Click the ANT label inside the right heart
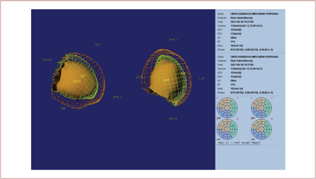This screenshot has width=316, height=179. click(166, 80)
